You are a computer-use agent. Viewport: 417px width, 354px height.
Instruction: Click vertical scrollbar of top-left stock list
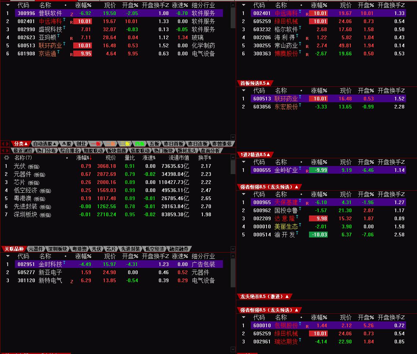click(233, 18)
